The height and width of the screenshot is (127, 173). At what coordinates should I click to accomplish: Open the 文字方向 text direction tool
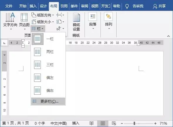click(10, 21)
